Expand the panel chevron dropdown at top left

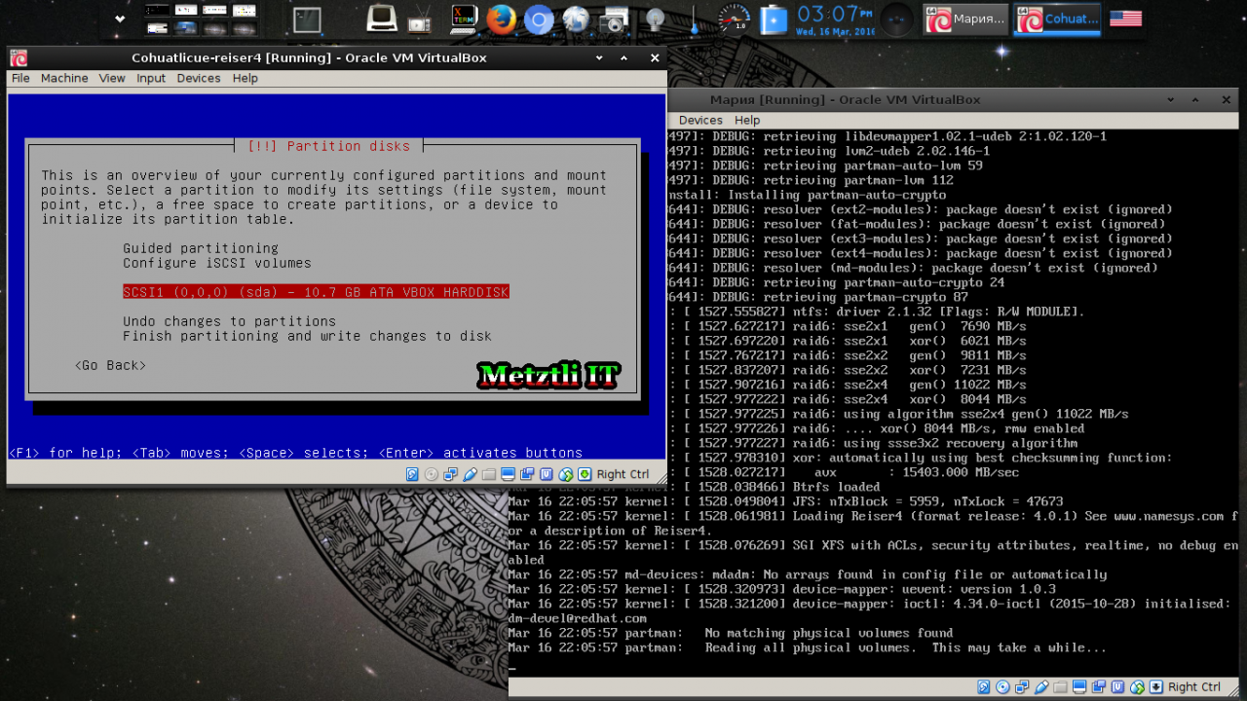(120, 18)
